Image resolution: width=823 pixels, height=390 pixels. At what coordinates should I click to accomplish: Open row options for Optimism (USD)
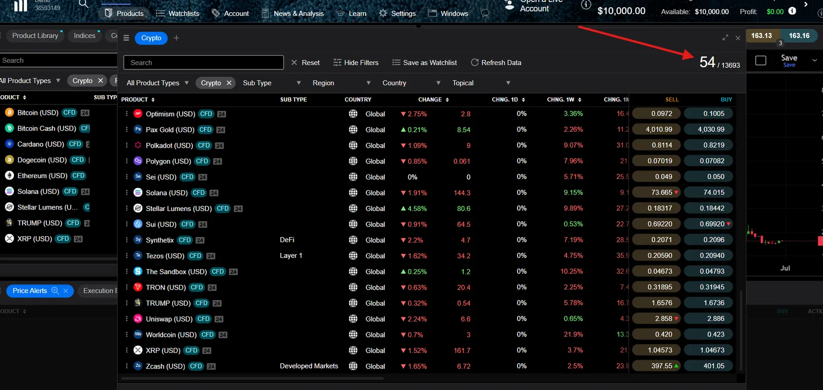click(x=127, y=114)
